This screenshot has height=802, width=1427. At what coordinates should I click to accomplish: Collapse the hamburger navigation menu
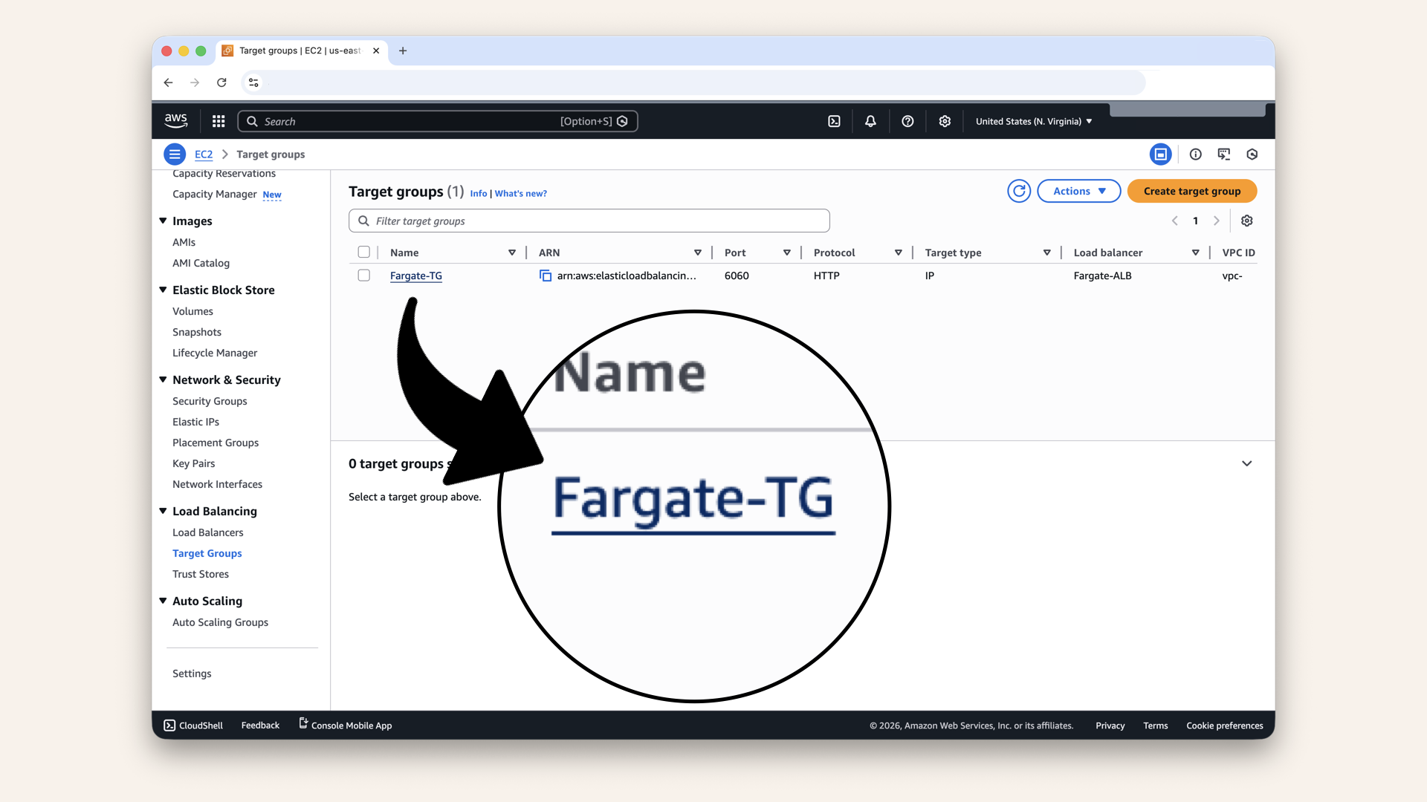175,154
